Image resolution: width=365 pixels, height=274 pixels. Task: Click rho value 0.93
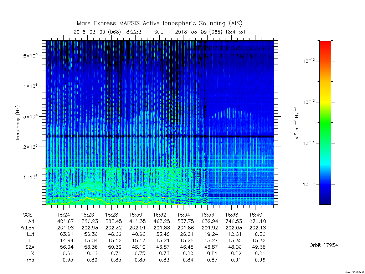click(x=68, y=260)
